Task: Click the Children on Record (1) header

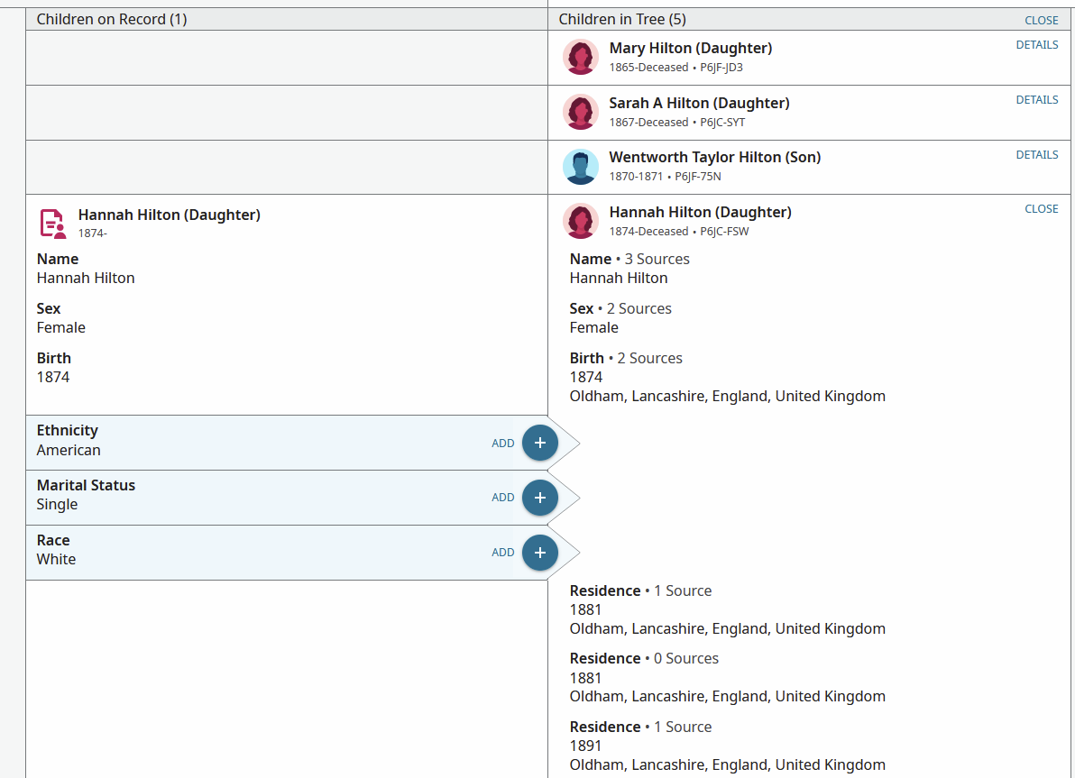Action: pyautogui.click(x=112, y=19)
